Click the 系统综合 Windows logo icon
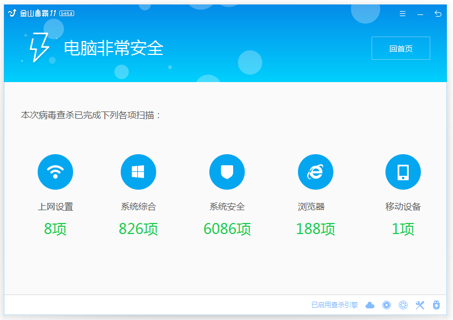This screenshot has height=320, width=453. pyautogui.click(x=138, y=172)
